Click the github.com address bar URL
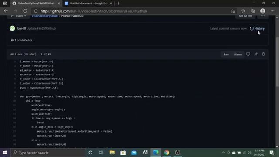Screen dimensions: 279x157 coord(94,11)
